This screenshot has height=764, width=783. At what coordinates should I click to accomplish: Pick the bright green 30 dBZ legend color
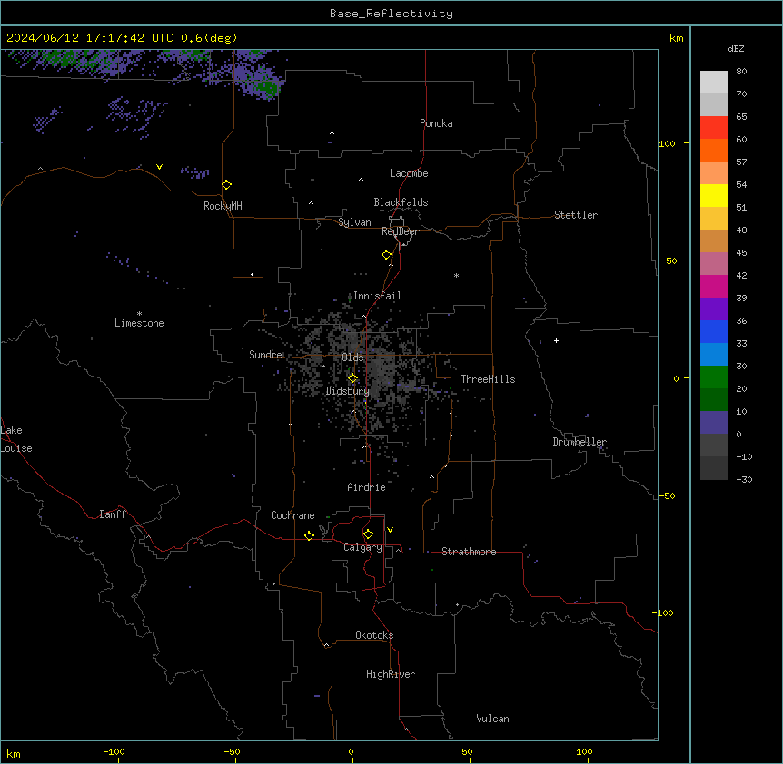714,377
